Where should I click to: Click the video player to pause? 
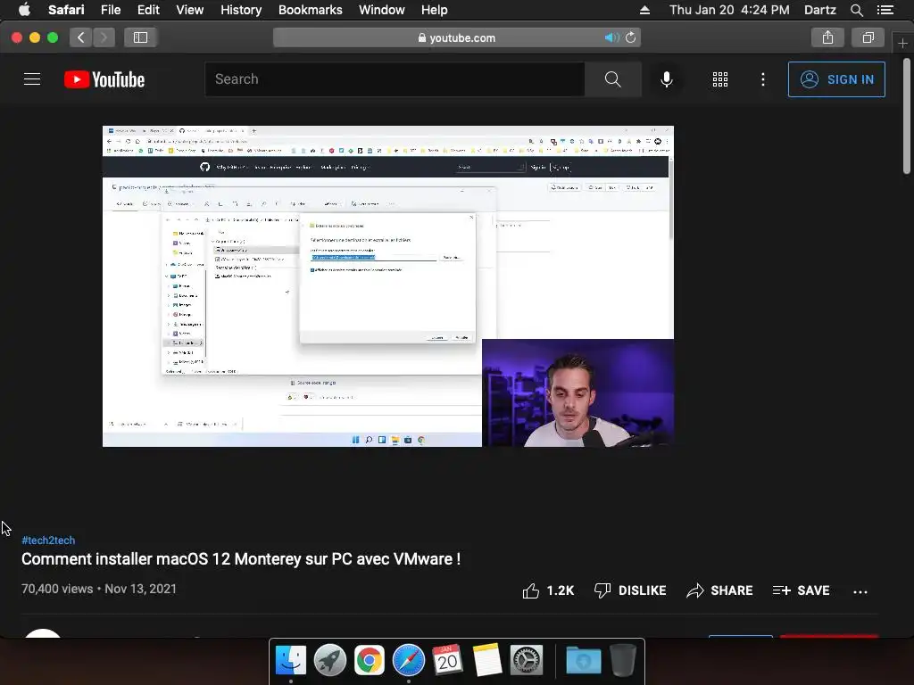click(387, 286)
